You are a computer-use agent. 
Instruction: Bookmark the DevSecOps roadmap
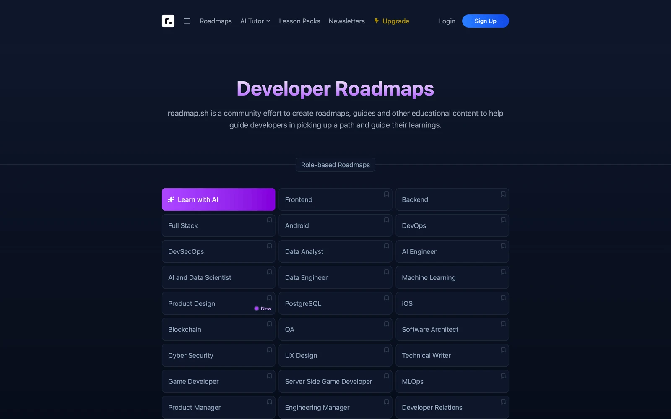pyautogui.click(x=269, y=246)
